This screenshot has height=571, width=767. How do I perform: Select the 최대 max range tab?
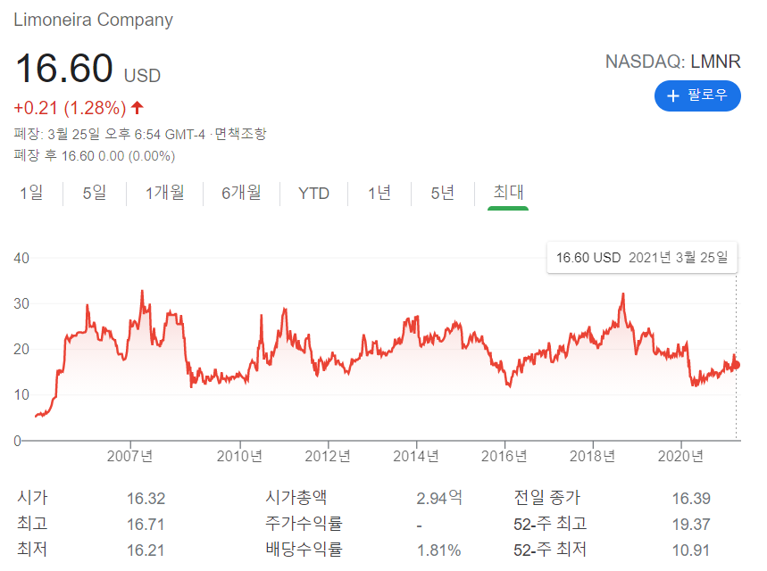pos(508,192)
